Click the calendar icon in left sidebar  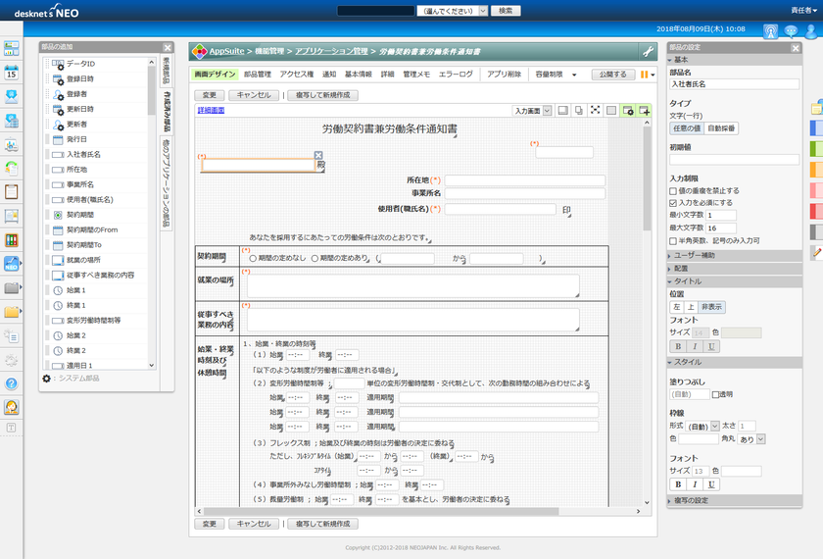click(12, 73)
